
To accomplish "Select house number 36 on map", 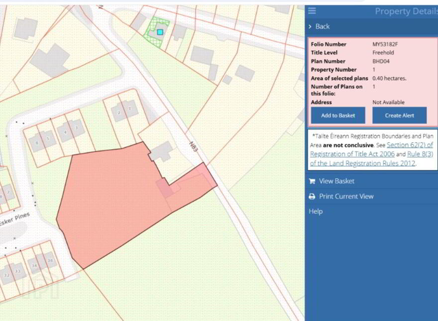I will [x=50, y=260].
